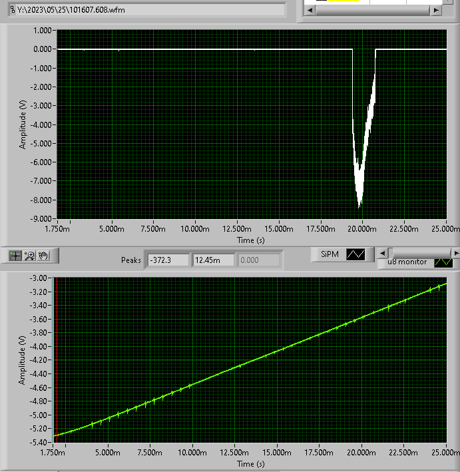Click the 25.000m time label on lower graph

[x=445, y=453]
